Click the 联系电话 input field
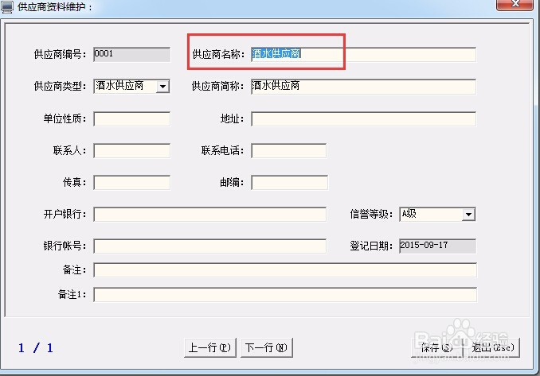 pyautogui.click(x=289, y=151)
